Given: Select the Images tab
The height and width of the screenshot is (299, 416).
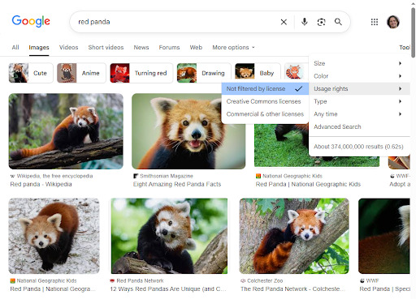Looking at the screenshot, I should (x=39, y=48).
